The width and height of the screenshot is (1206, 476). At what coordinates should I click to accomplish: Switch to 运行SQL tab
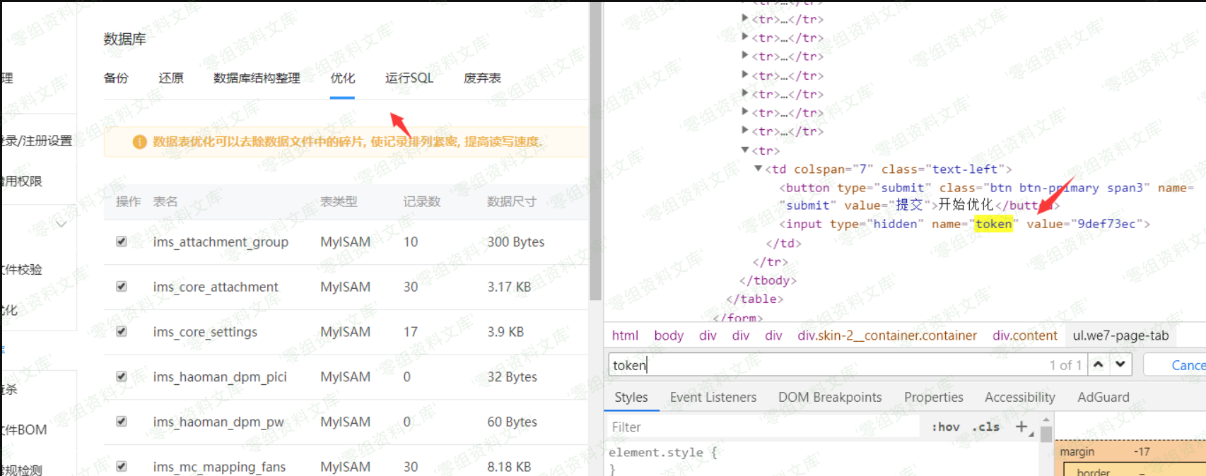point(409,78)
